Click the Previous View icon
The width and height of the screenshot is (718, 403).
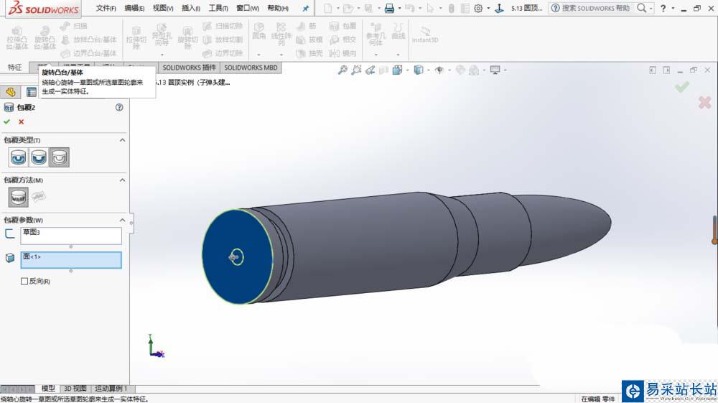point(370,70)
